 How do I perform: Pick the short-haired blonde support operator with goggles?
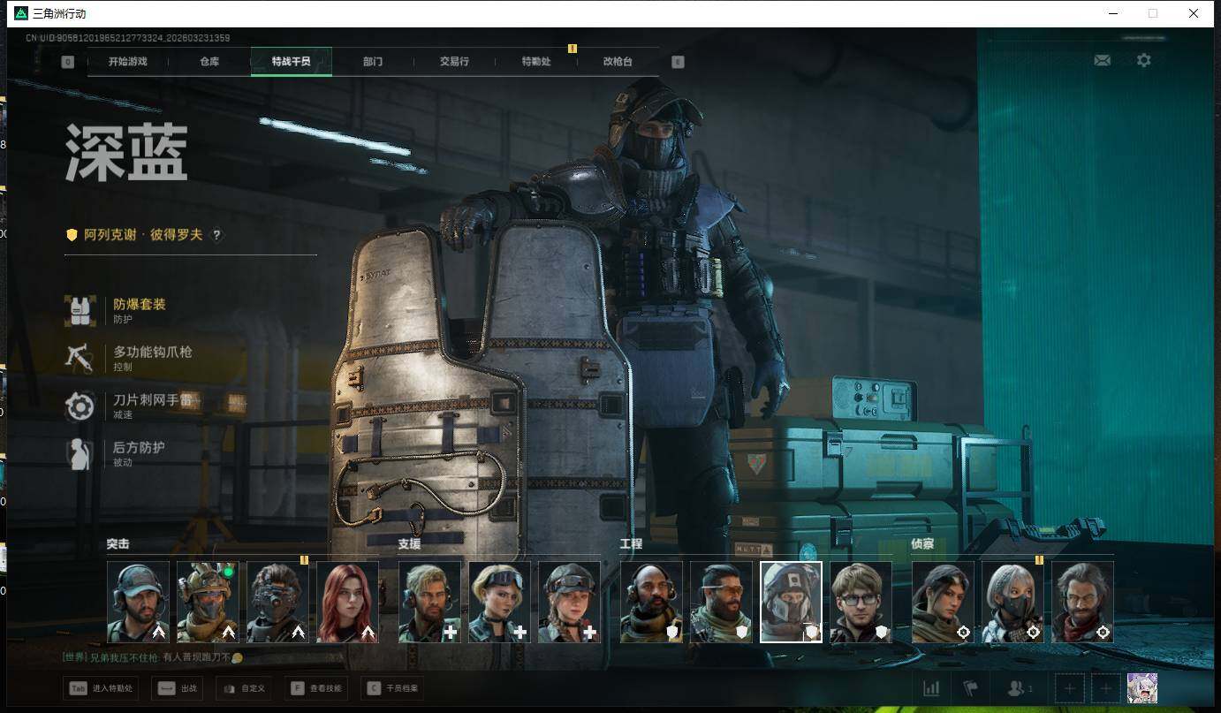point(499,602)
